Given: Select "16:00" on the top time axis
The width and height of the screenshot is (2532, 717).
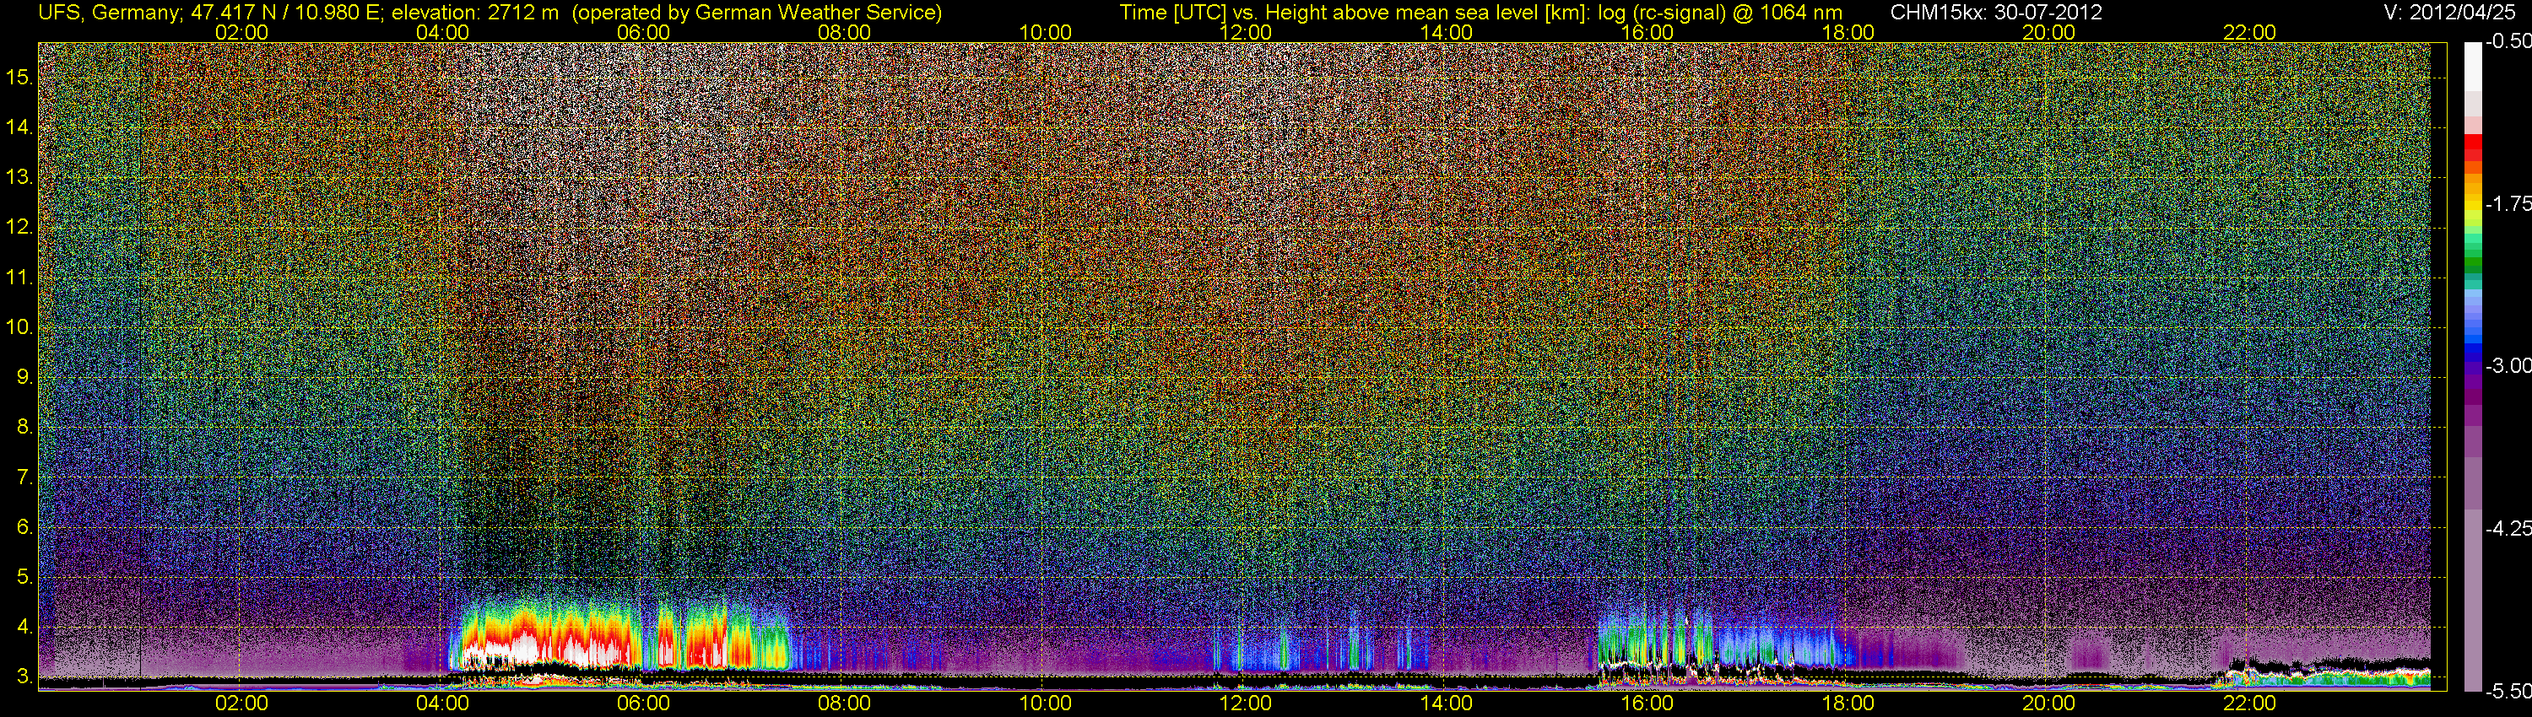Looking at the screenshot, I should (1647, 32).
